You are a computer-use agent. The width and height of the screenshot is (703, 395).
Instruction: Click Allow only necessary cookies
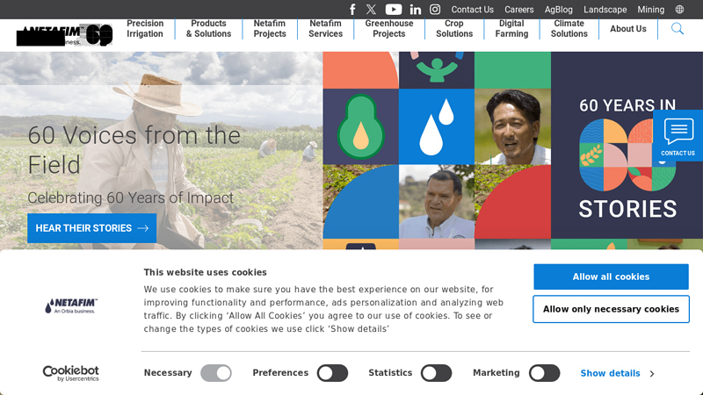(611, 309)
